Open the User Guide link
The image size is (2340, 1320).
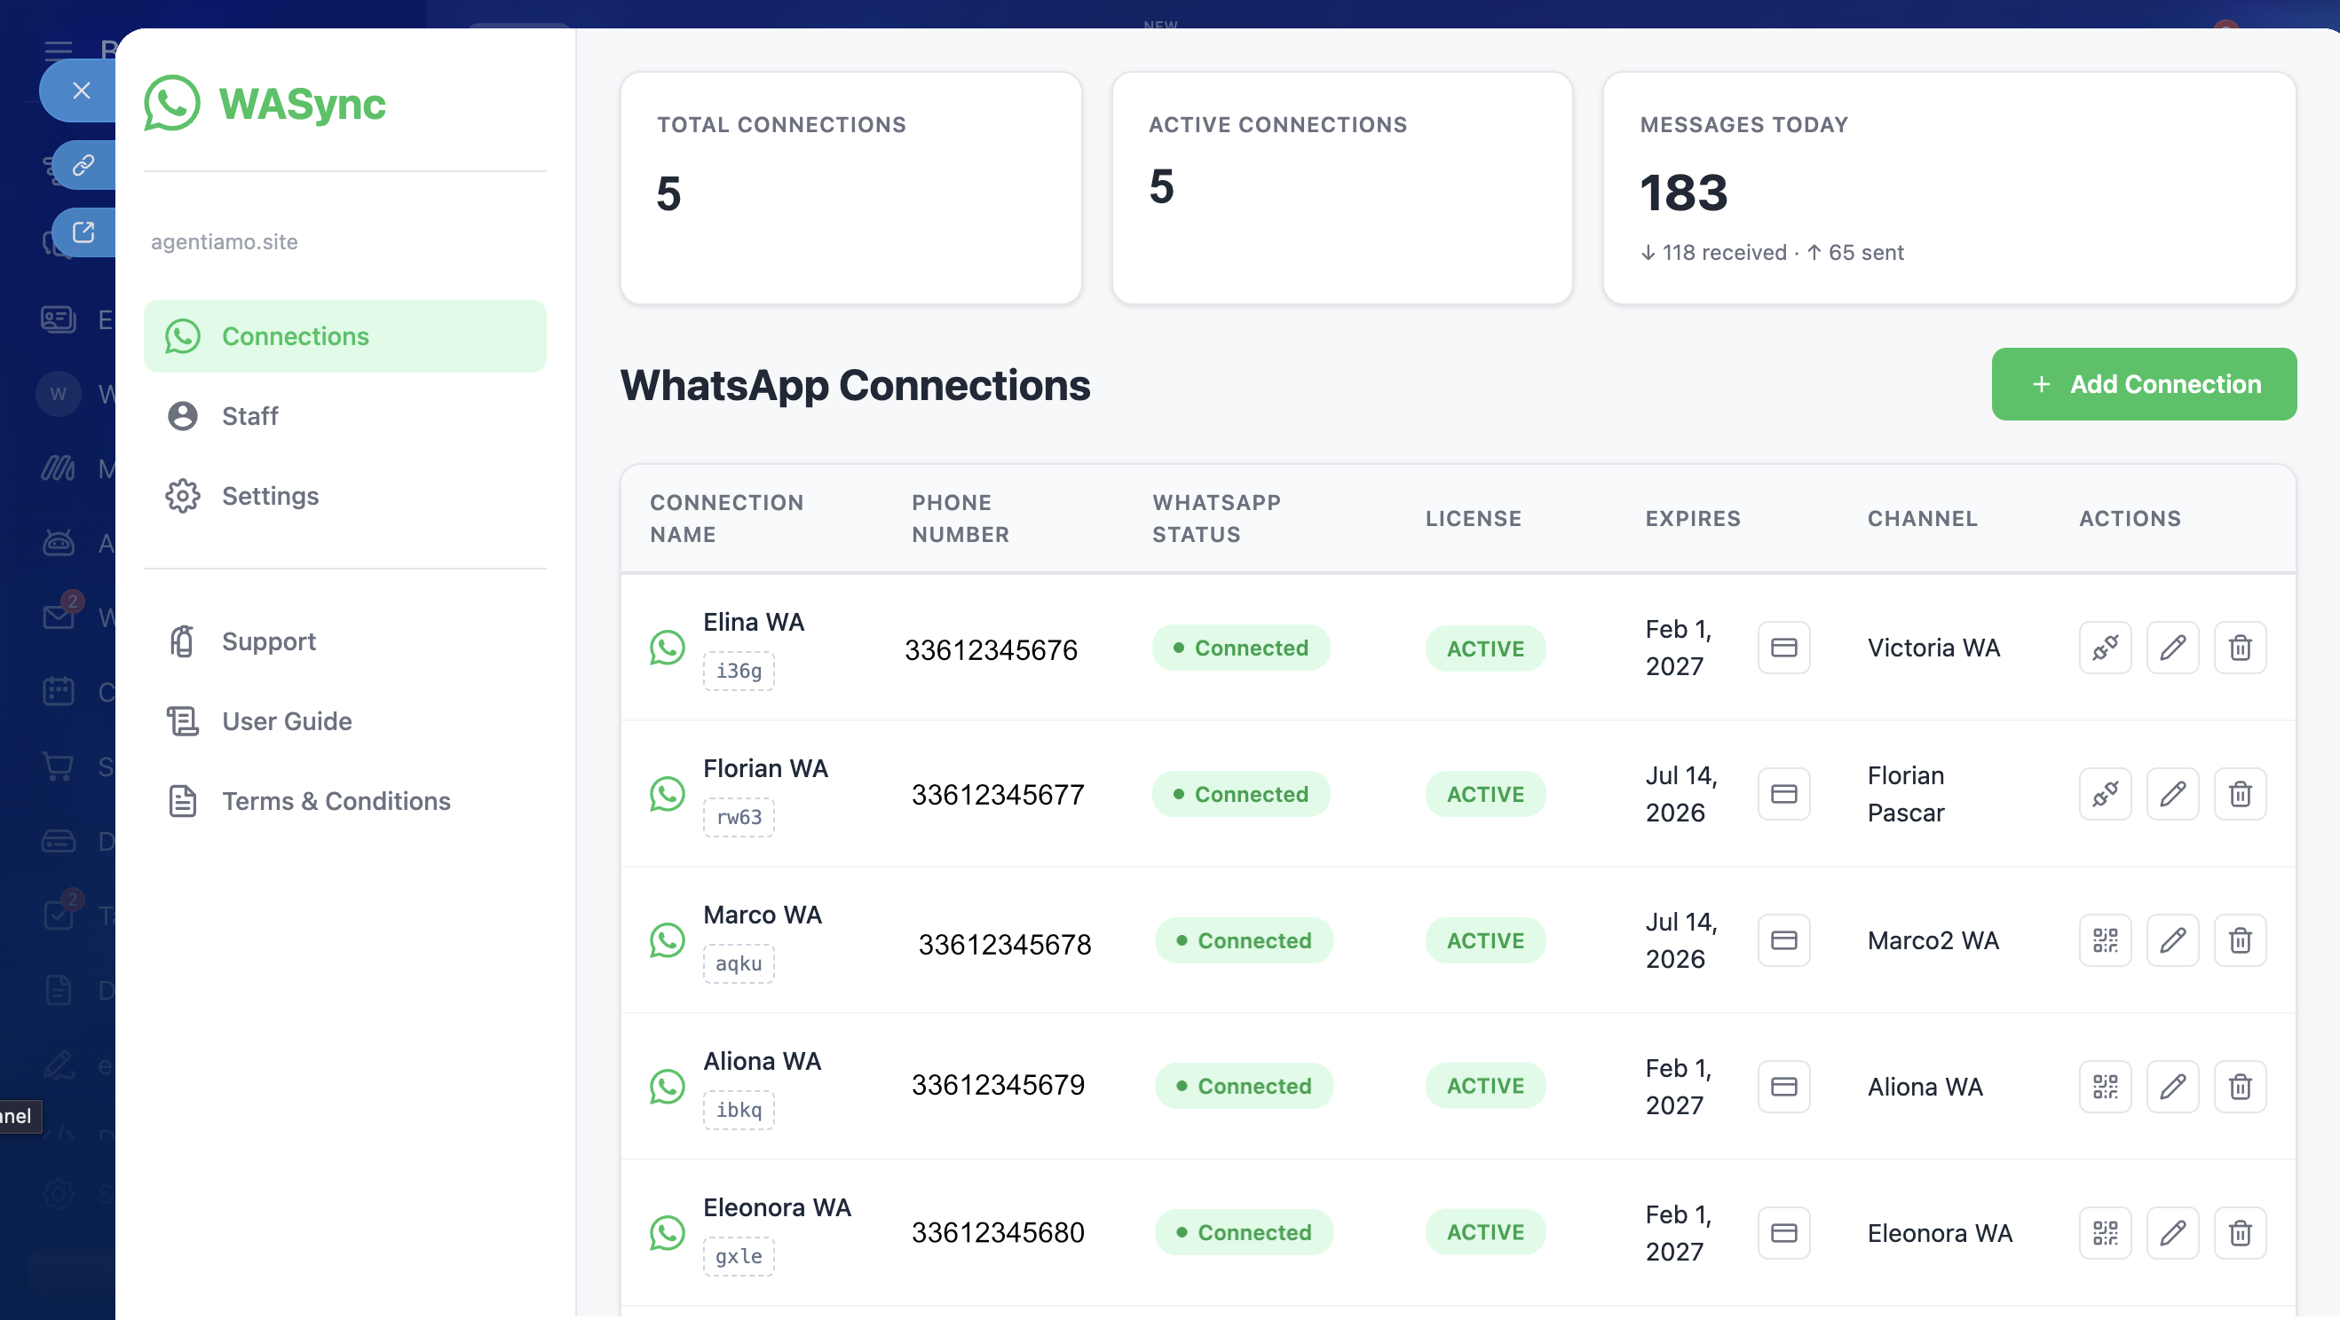tap(286, 721)
